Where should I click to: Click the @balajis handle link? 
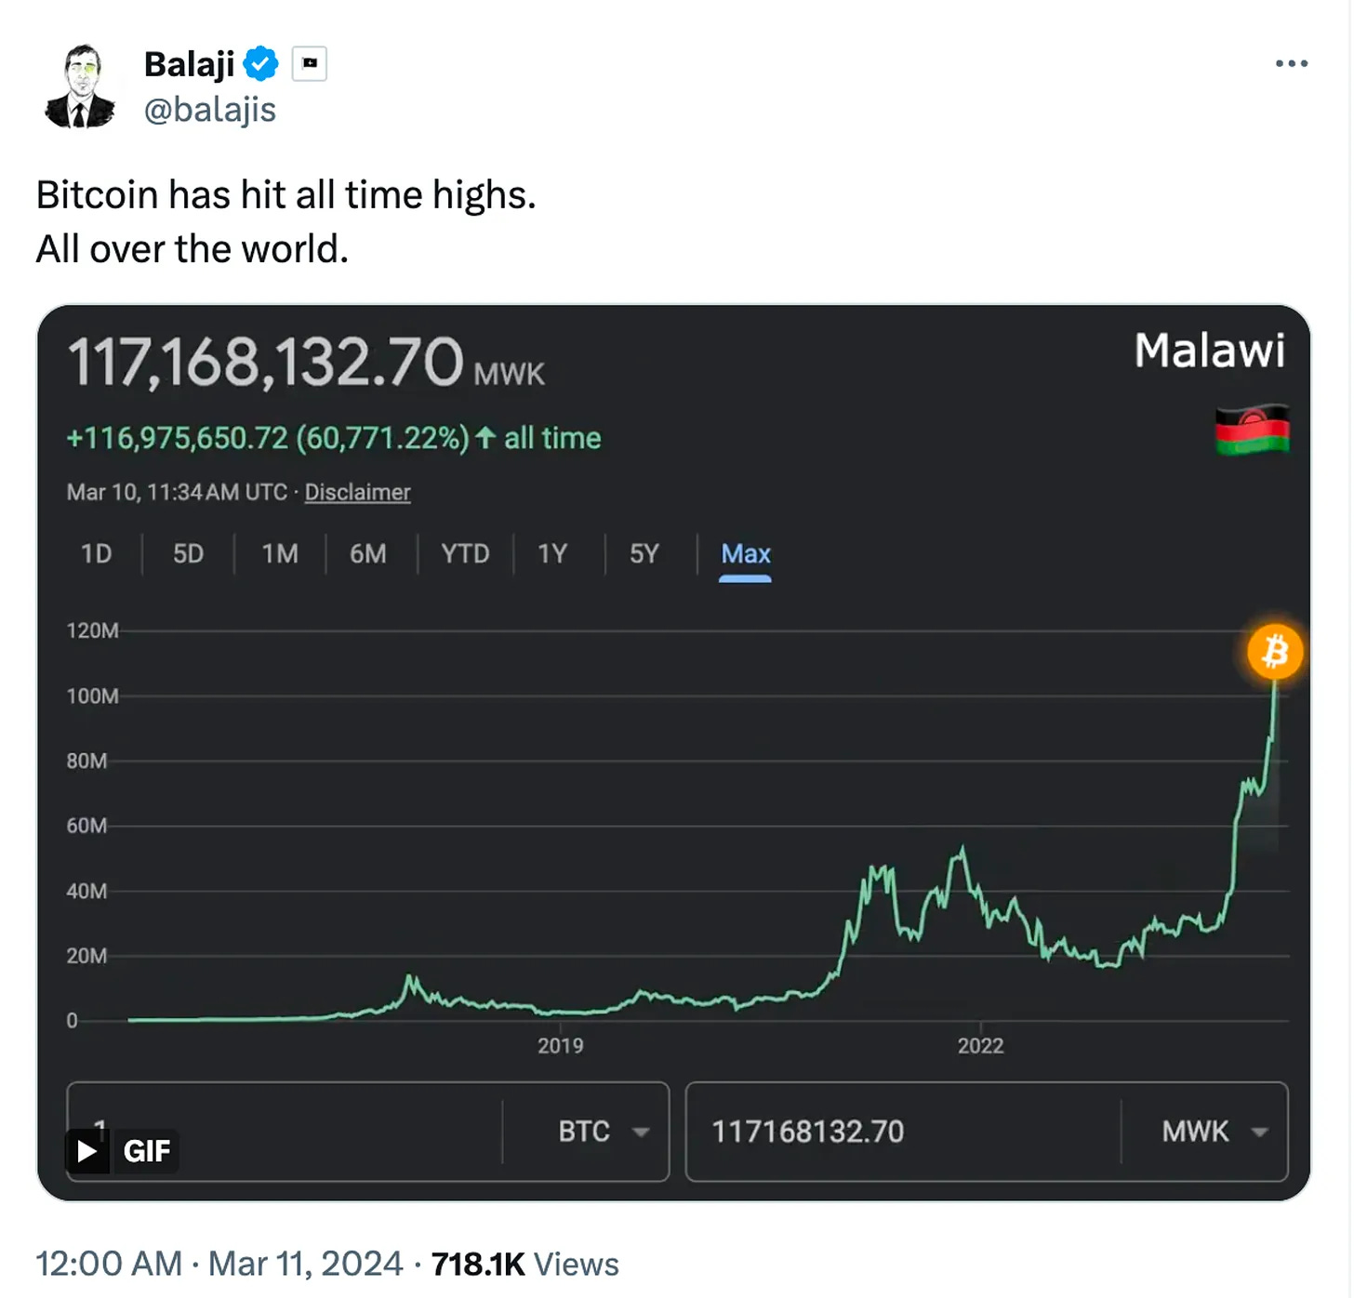click(210, 110)
